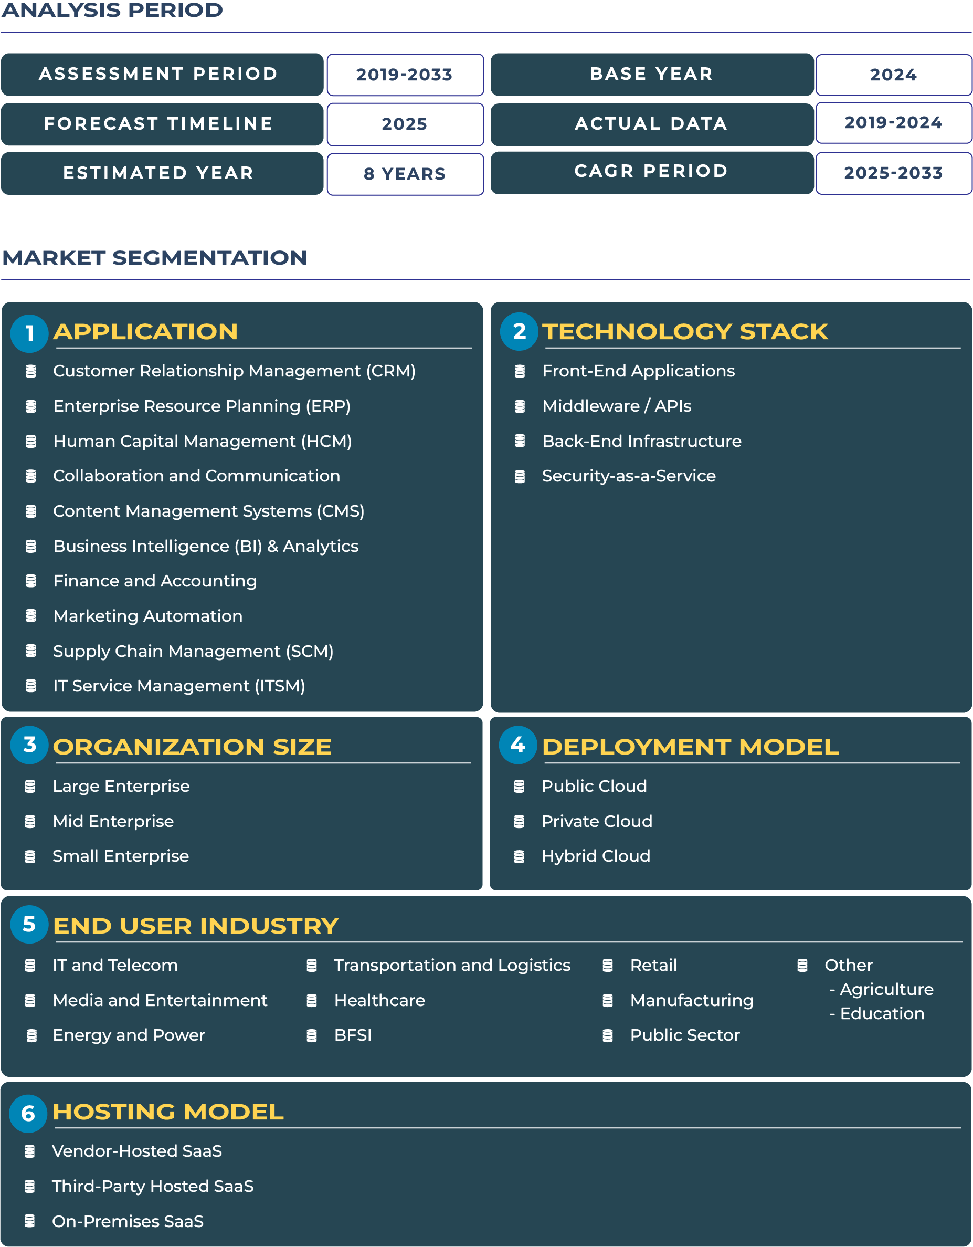Click the icon beside Large Enterprise
This screenshot has width=973, height=1247.
click(31, 786)
